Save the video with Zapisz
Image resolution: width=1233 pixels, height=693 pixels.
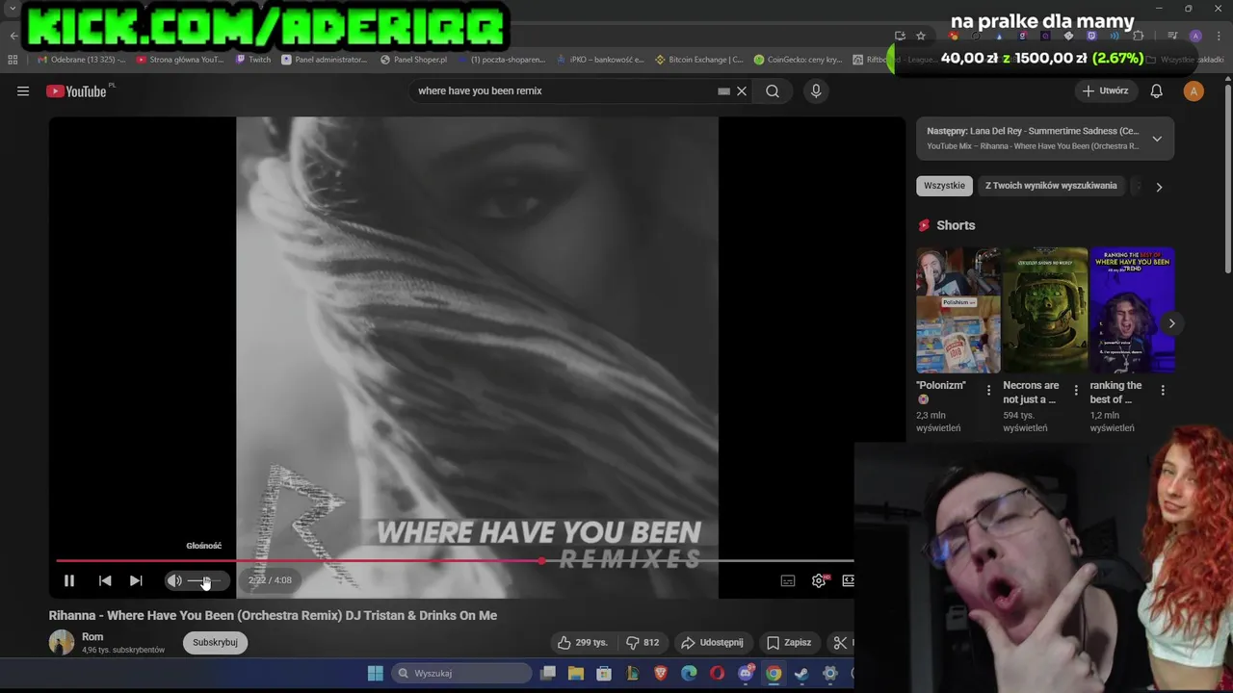pos(789,642)
